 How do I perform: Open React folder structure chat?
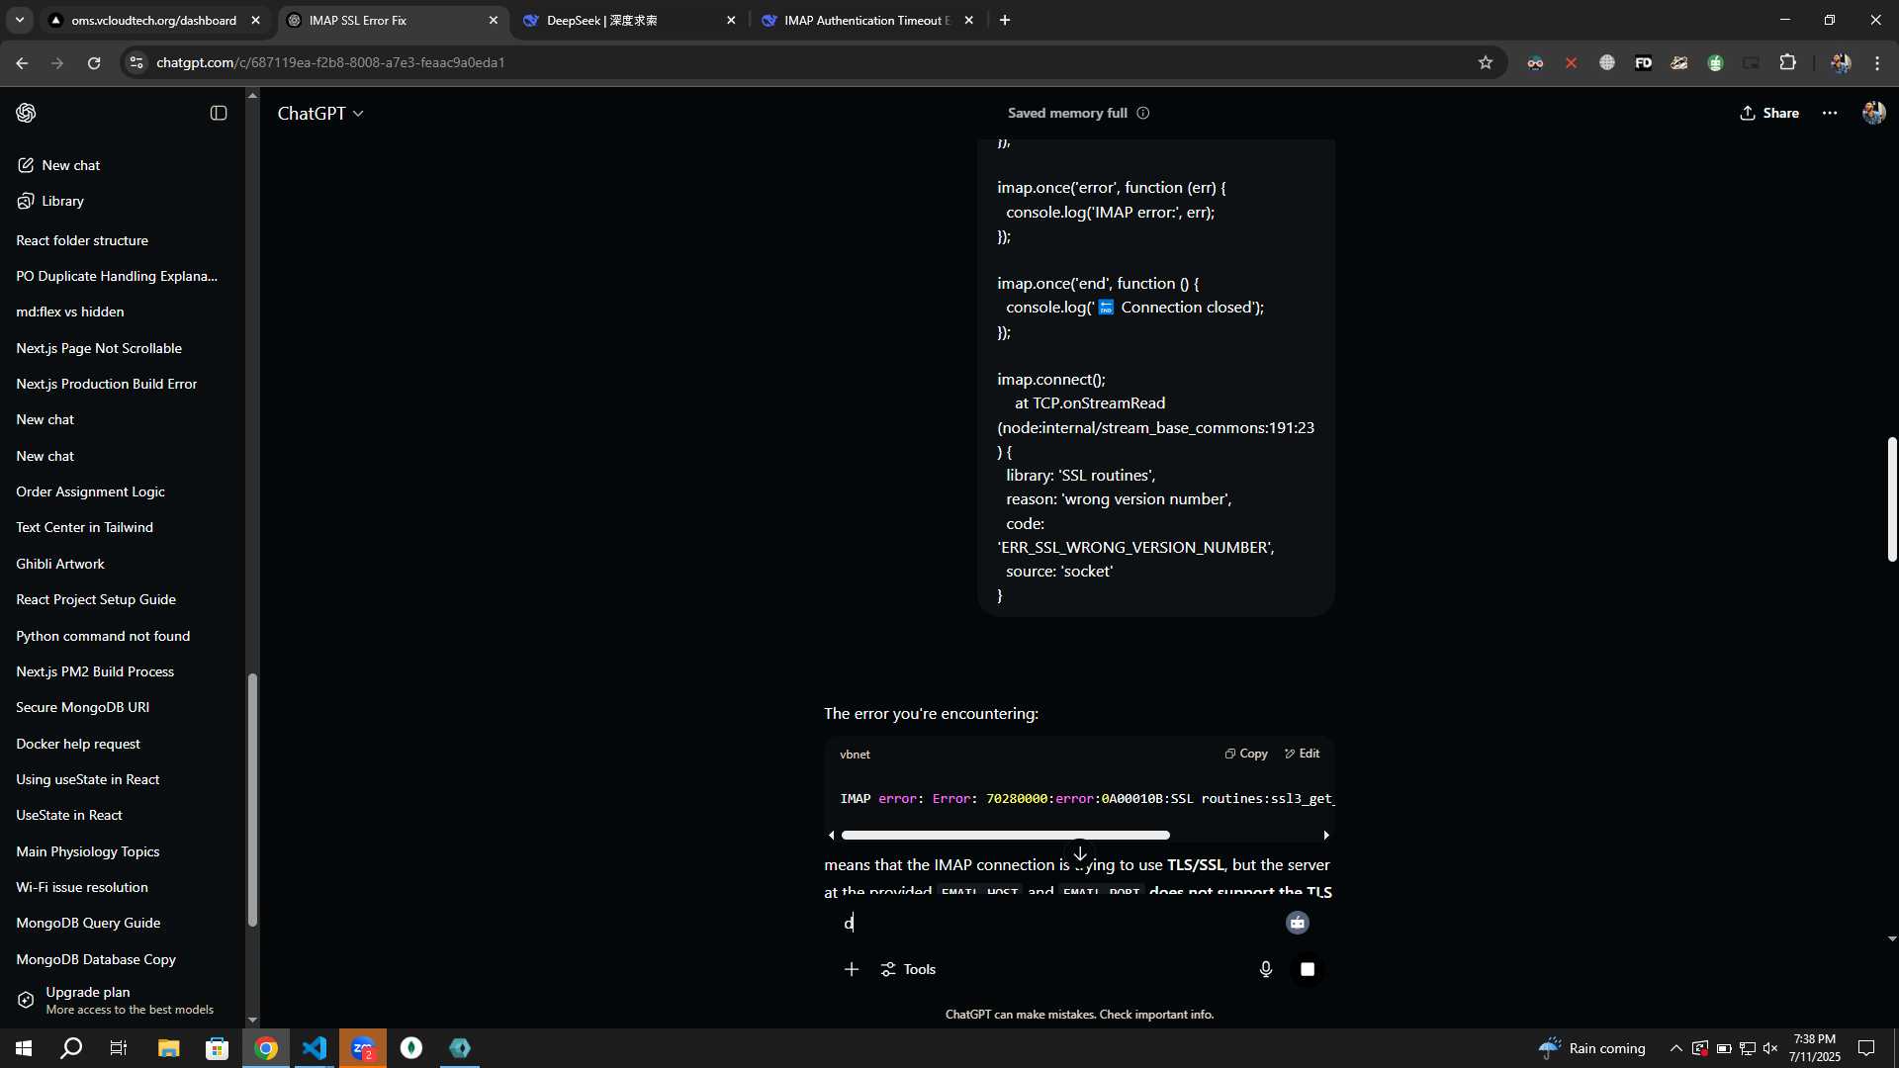click(82, 240)
